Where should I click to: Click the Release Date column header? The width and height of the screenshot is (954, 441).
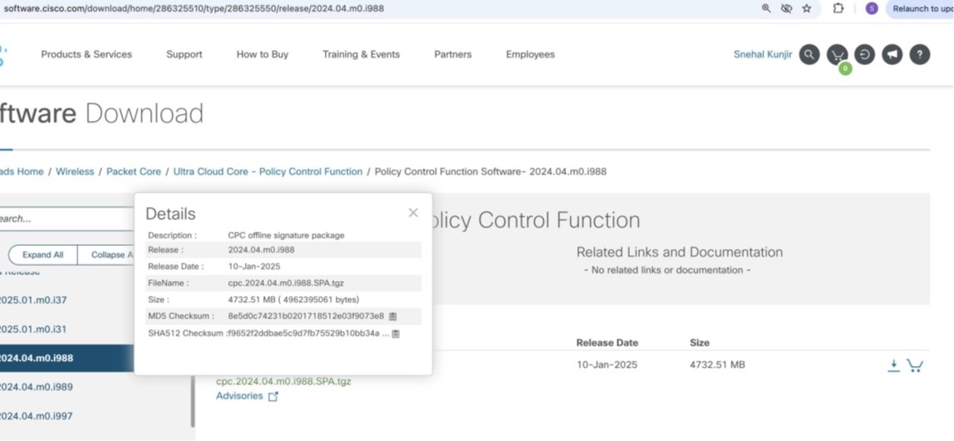pos(607,343)
